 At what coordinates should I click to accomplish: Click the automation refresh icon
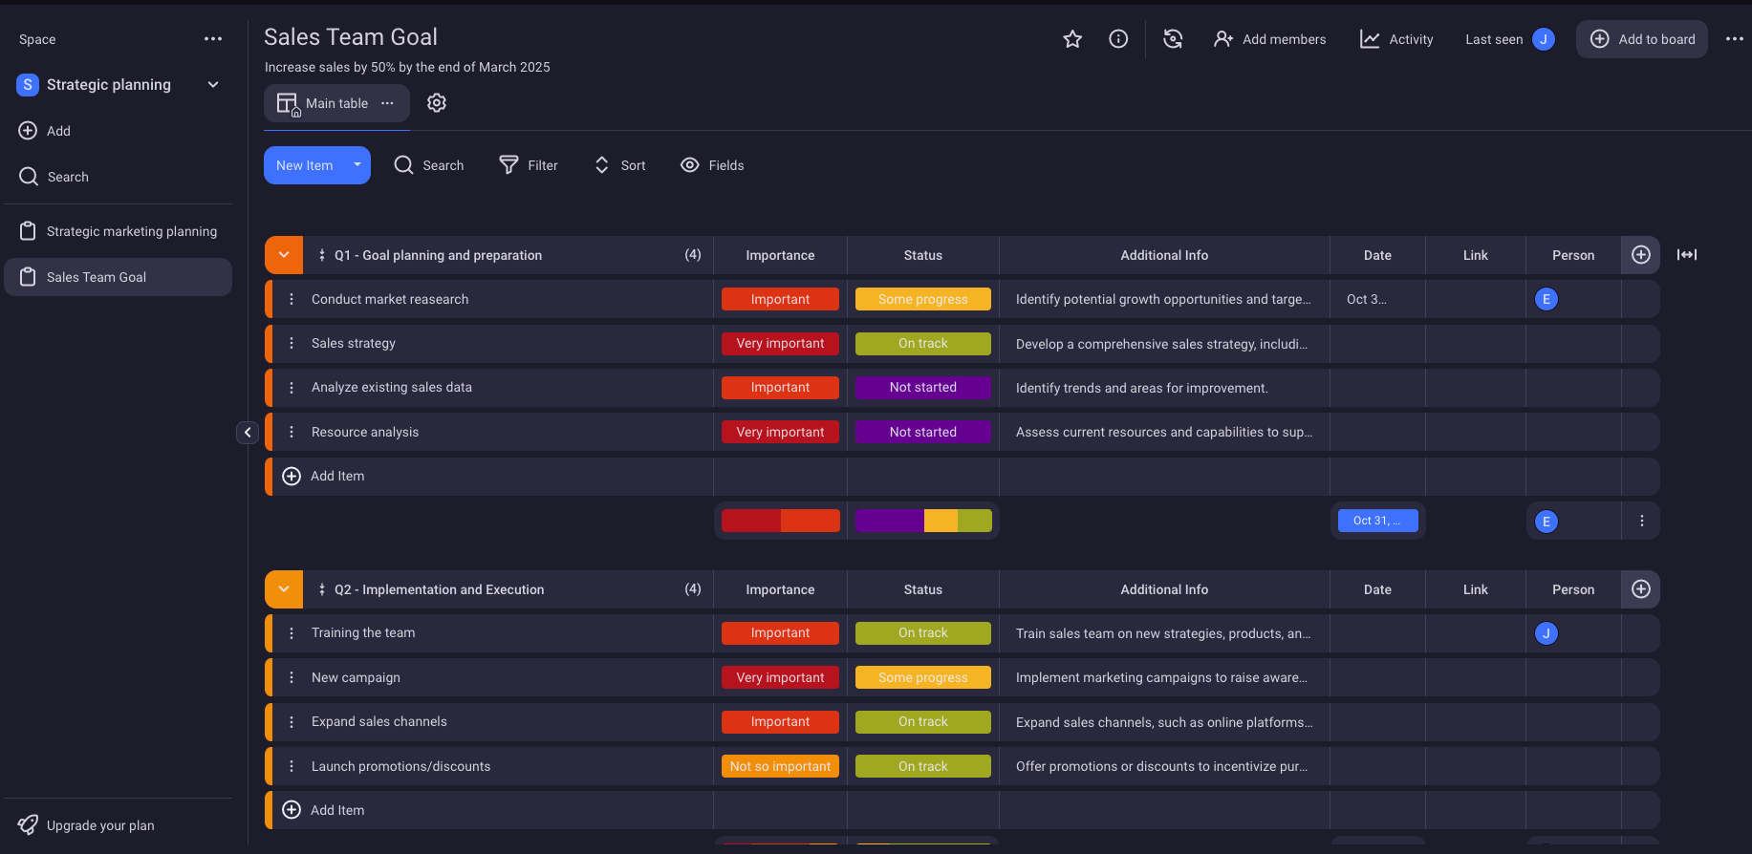pos(1173,39)
